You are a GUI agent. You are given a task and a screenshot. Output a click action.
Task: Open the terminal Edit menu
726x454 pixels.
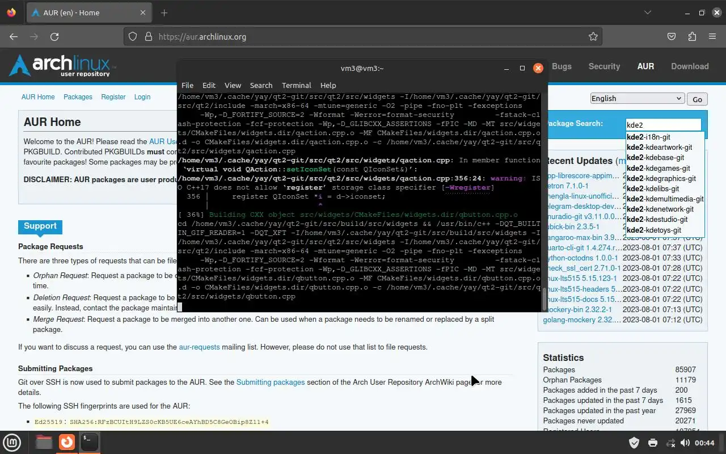209,85
